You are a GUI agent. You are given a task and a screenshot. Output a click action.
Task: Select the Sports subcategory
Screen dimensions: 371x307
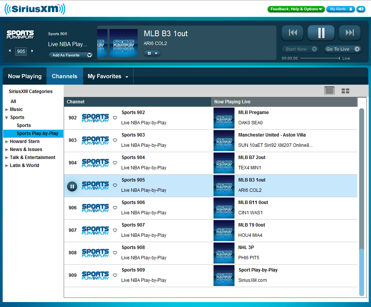pyautogui.click(x=24, y=125)
